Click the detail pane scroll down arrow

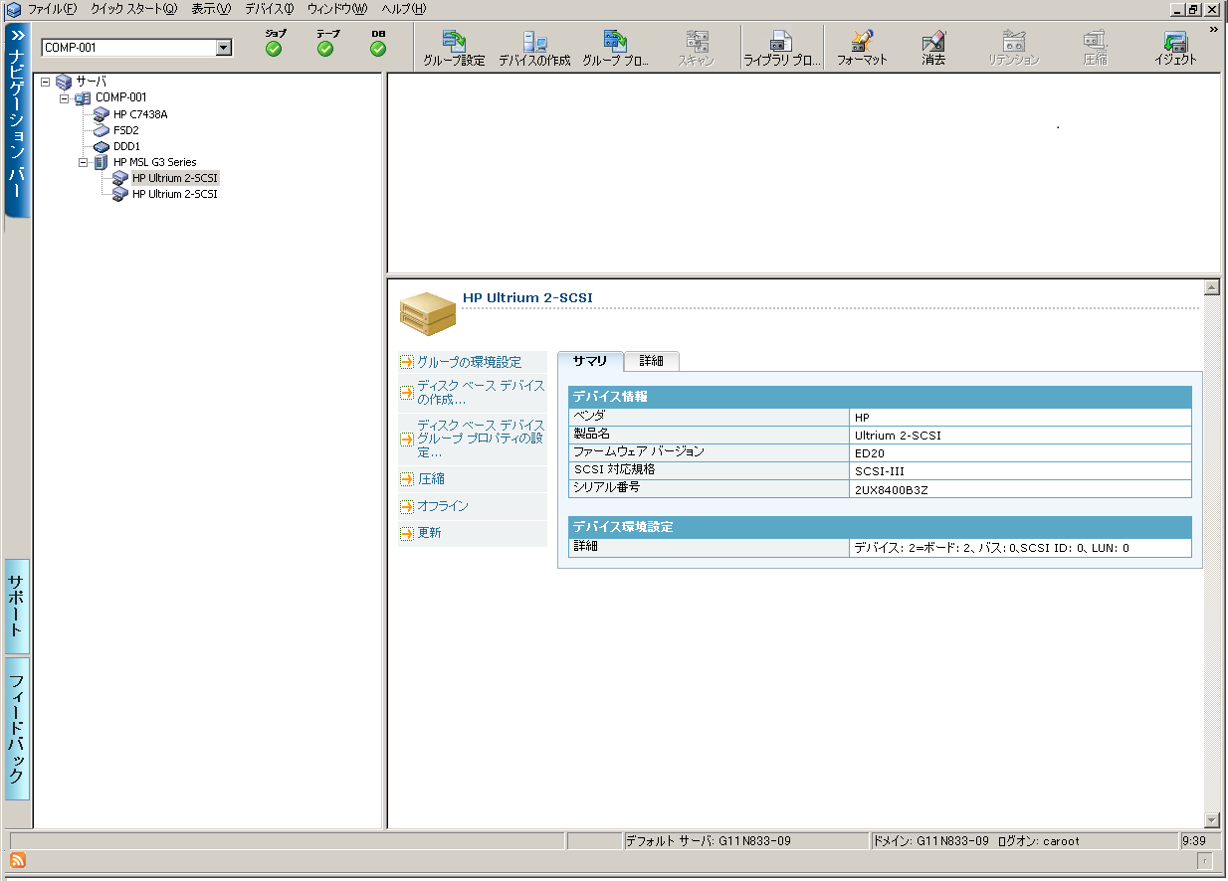point(1211,820)
